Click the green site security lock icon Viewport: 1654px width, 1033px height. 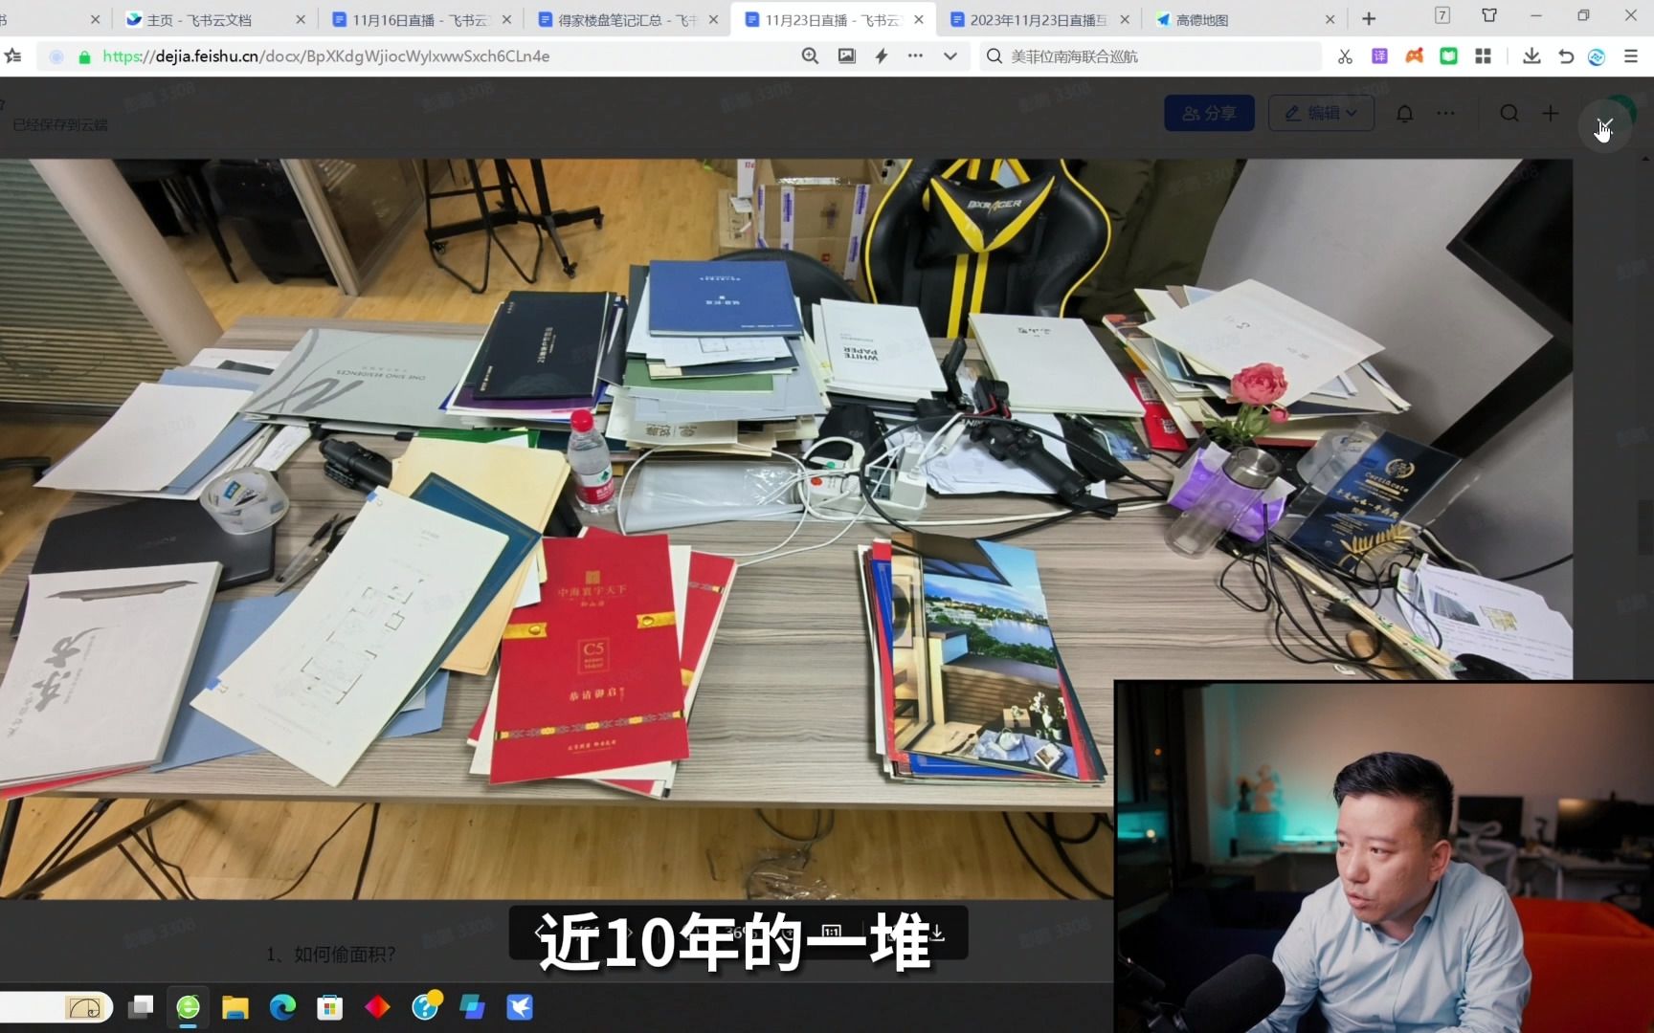84,57
